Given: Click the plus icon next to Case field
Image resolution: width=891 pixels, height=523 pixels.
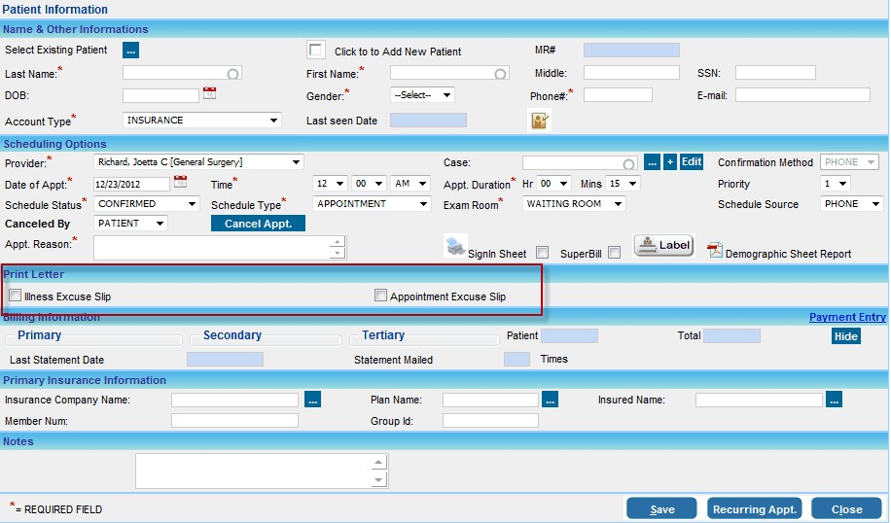Looking at the screenshot, I should pyautogui.click(x=670, y=162).
